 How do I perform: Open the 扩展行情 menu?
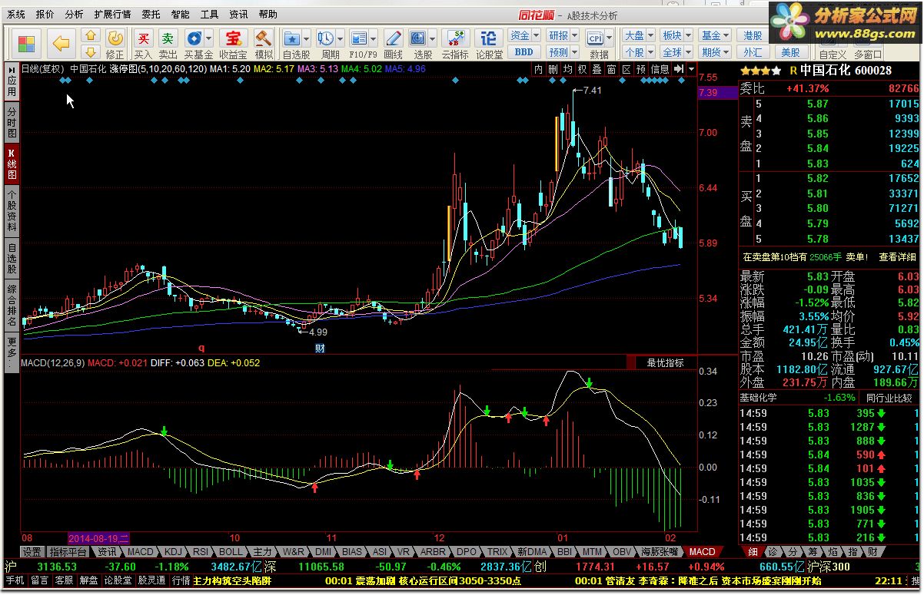112,15
